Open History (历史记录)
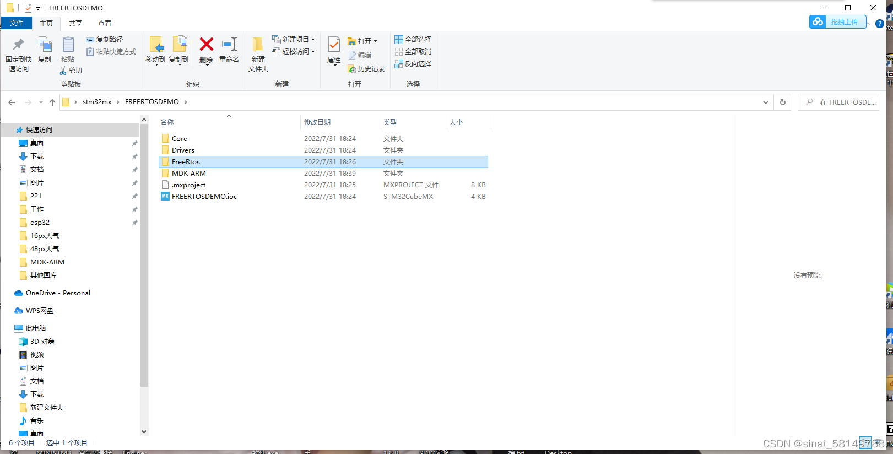Viewport: 893px width, 454px height. pos(366,69)
